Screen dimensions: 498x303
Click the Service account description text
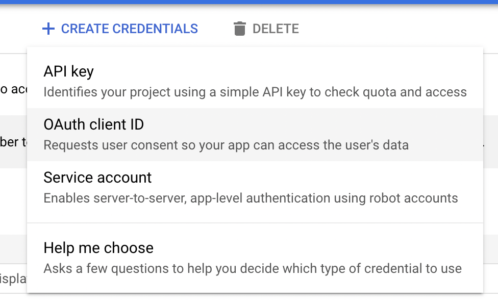(x=250, y=198)
